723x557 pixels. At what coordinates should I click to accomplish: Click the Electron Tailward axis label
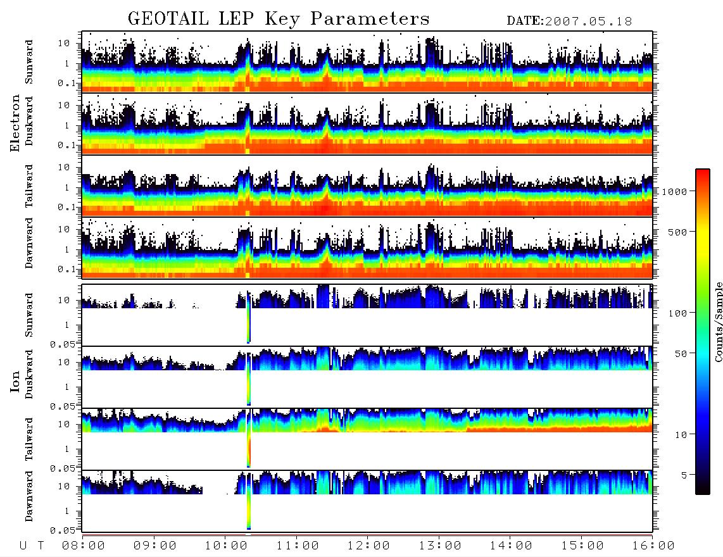click(x=29, y=186)
